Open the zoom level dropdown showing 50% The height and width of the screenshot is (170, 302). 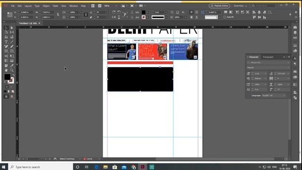(x=116, y=6)
